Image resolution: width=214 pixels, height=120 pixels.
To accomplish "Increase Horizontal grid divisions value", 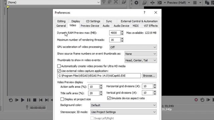I will click(155, 85).
